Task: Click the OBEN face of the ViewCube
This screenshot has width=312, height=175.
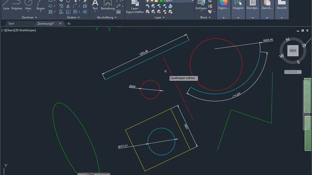Action: tap(292, 51)
